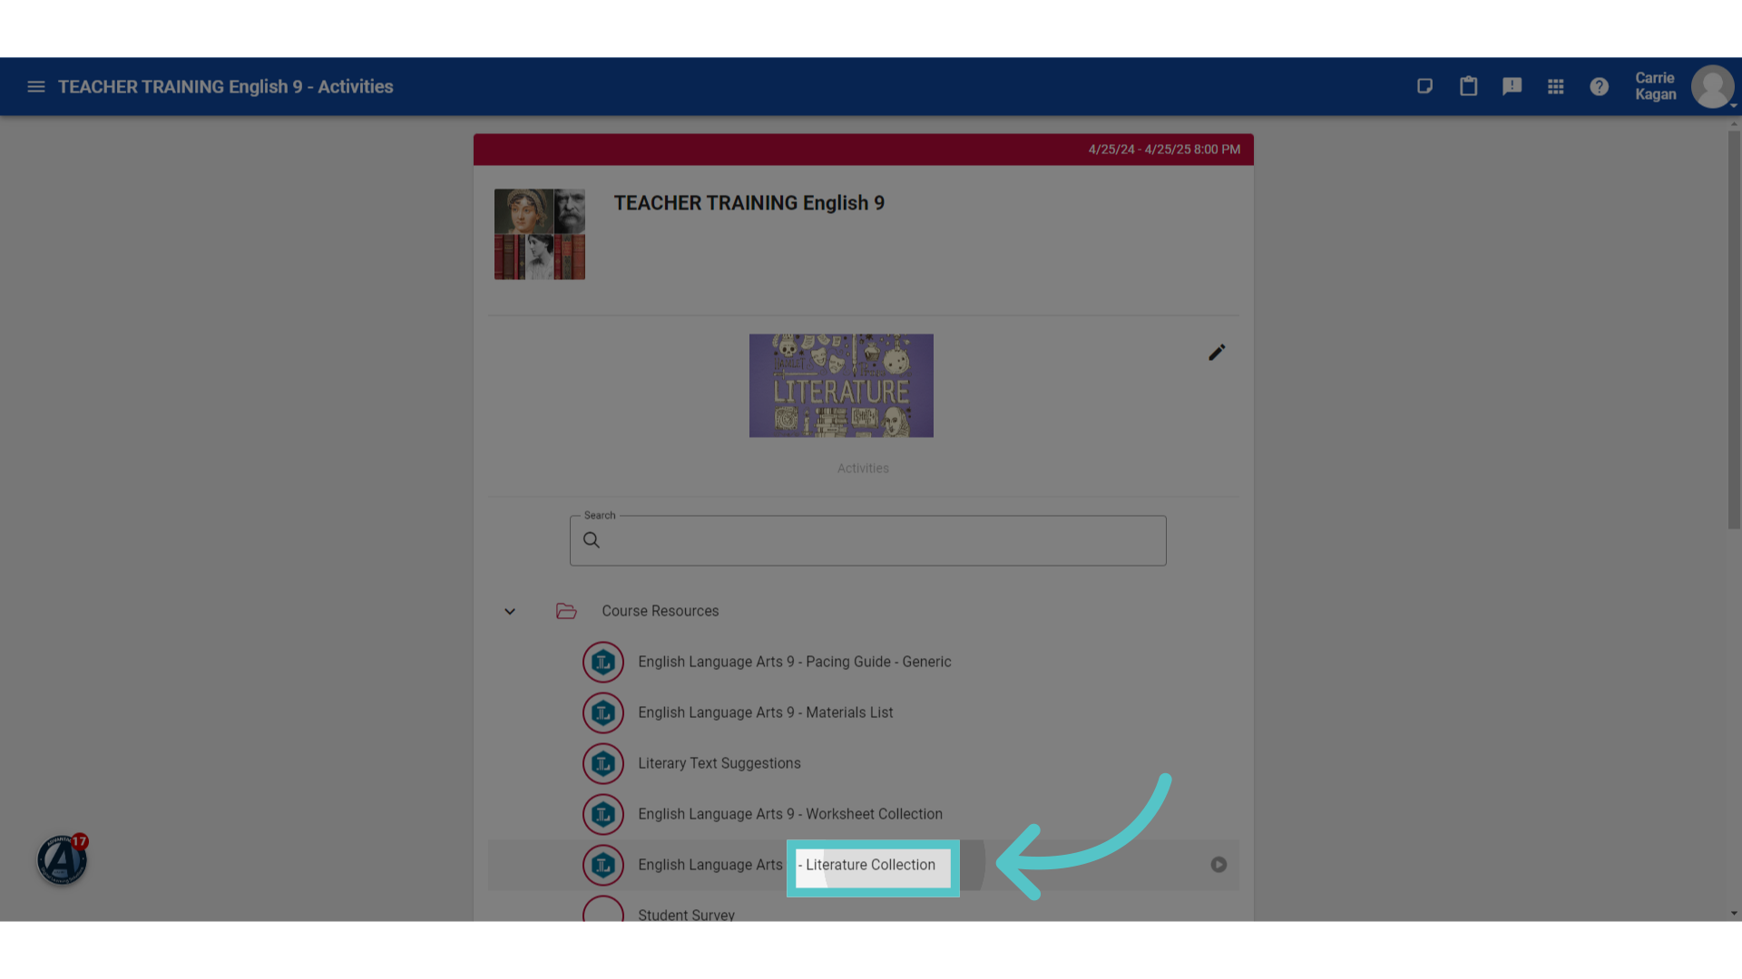Image resolution: width=1742 pixels, height=979 pixels.
Task: Click the play arrow on Literature Collection row
Action: 1218,865
